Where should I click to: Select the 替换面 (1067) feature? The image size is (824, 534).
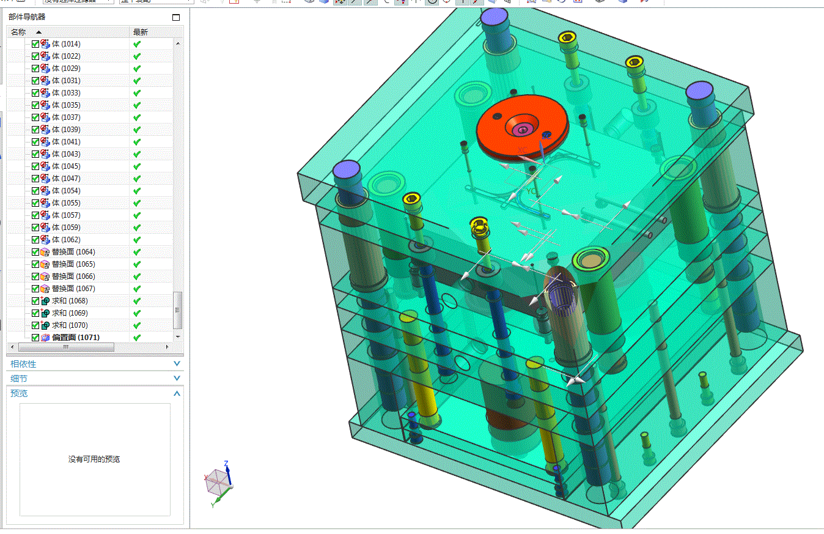click(x=73, y=289)
